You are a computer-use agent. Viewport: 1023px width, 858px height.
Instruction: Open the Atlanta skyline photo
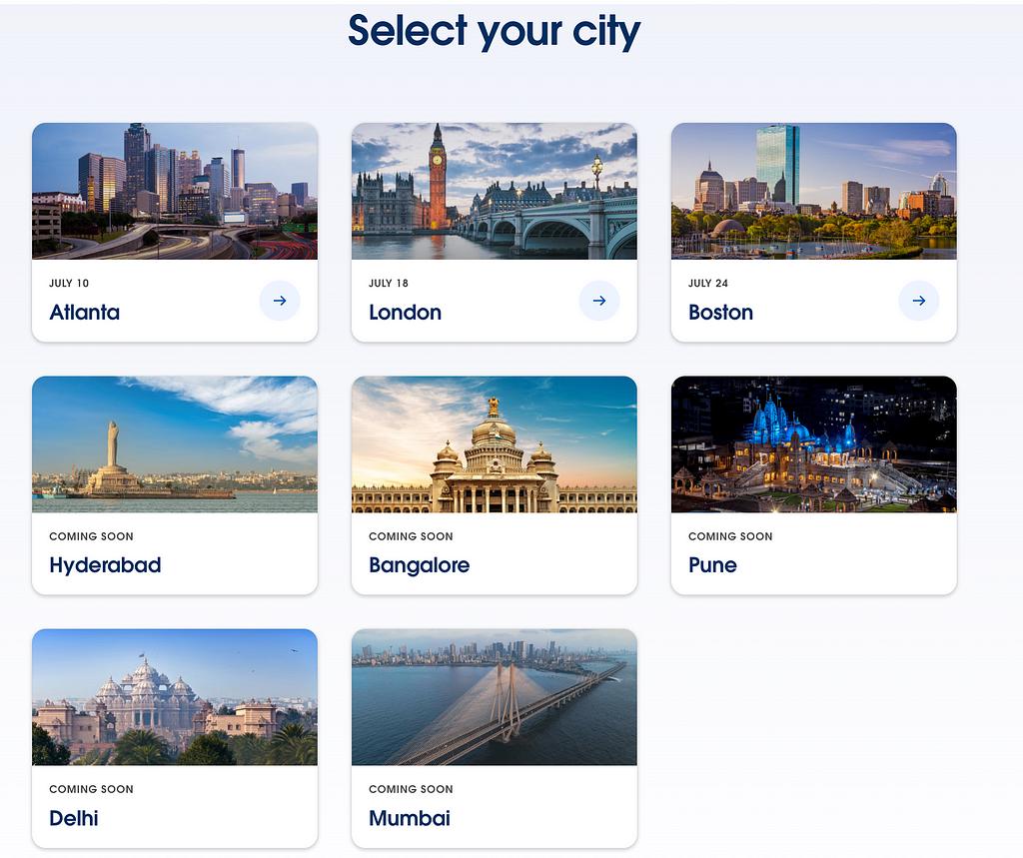[x=175, y=191]
